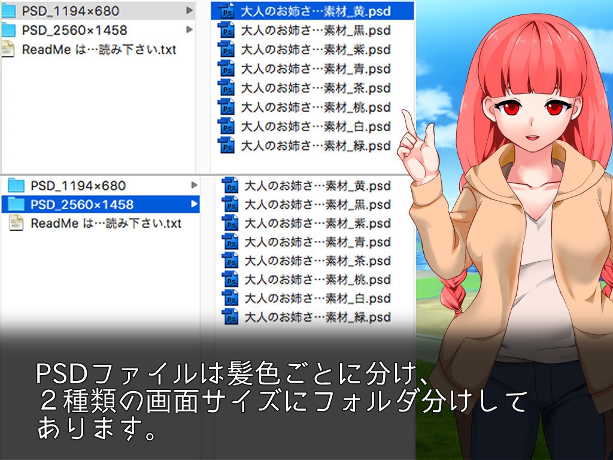Image resolution: width=613 pixels, height=460 pixels.
Task: Click the 素材_黄.psd icon in lower file list
Action: pos(229,186)
